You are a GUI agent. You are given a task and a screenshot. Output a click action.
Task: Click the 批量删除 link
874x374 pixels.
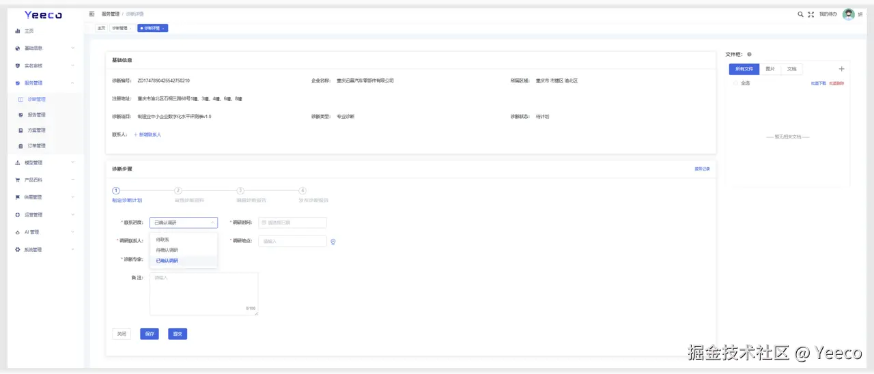click(836, 83)
